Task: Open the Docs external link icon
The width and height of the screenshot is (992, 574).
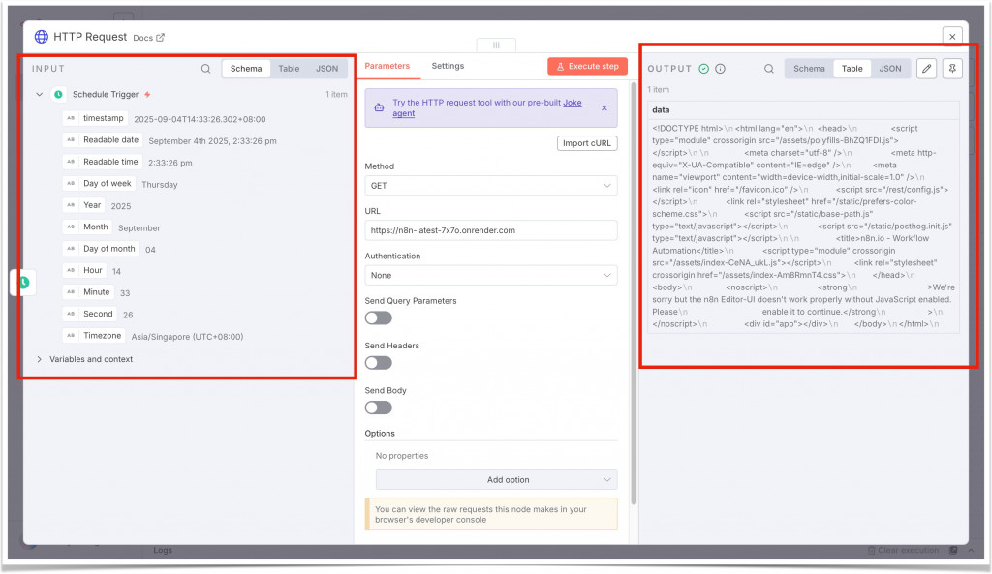Action: [161, 38]
